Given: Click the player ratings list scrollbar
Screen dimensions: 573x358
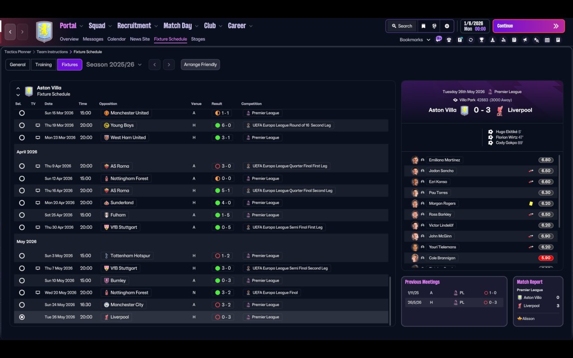Looking at the screenshot, I should (560, 191).
